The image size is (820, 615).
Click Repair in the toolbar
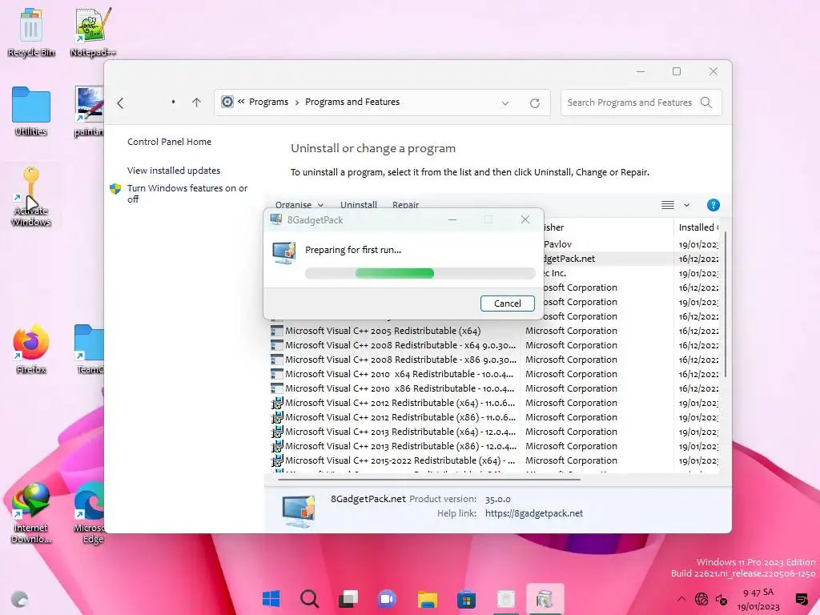coord(405,204)
